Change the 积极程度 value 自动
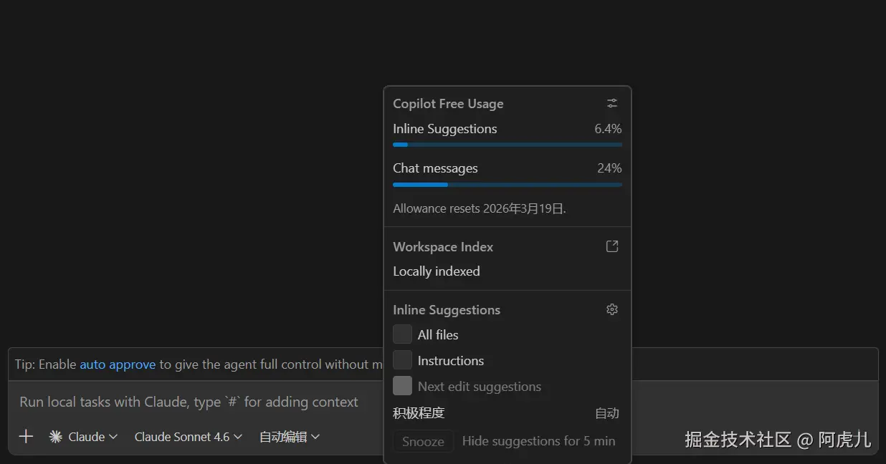The height and width of the screenshot is (464, 886). point(606,413)
